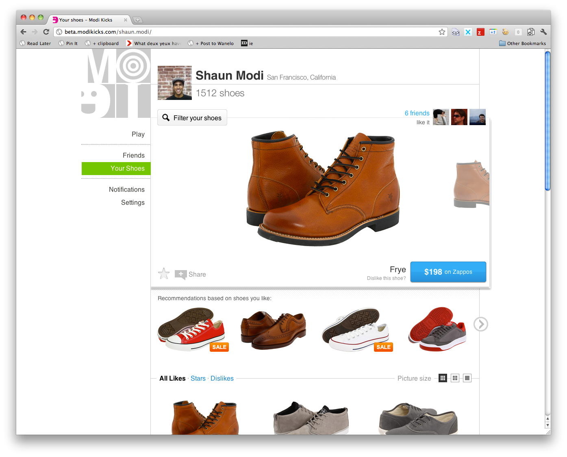Screen dimensions: 567x457
Task: Star this Frye boot on the shoe page
Action: (164, 273)
